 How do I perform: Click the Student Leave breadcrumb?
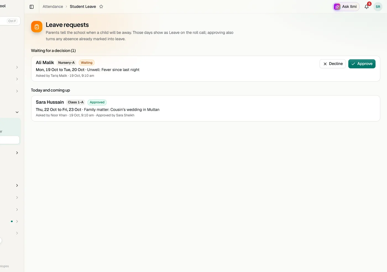[83, 7]
